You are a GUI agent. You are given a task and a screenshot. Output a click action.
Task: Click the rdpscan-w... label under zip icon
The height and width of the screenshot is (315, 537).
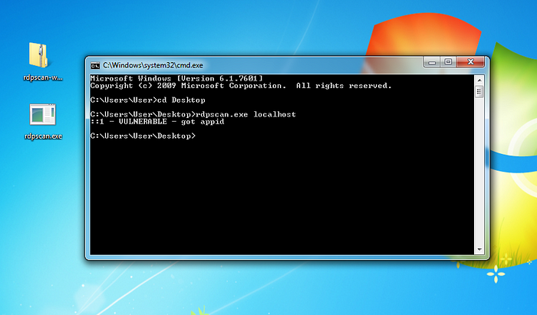[x=43, y=77]
